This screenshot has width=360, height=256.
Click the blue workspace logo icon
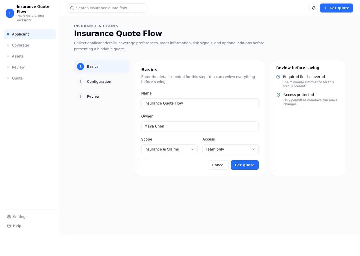coord(10,13)
